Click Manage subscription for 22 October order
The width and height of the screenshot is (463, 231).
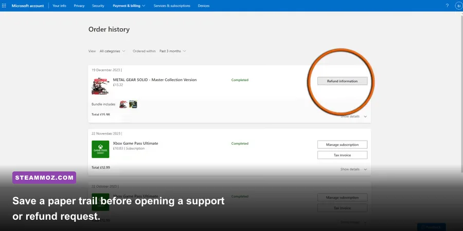coord(342,198)
